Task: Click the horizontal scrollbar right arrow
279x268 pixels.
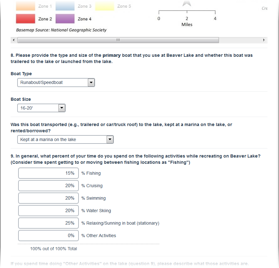Action: click(x=264, y=40)
